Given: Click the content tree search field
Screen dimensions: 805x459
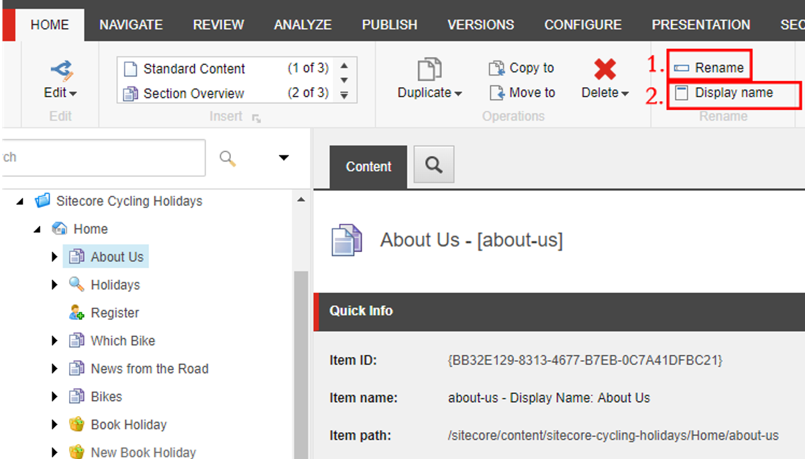Looking at the screenshot, I should point(103,157).
